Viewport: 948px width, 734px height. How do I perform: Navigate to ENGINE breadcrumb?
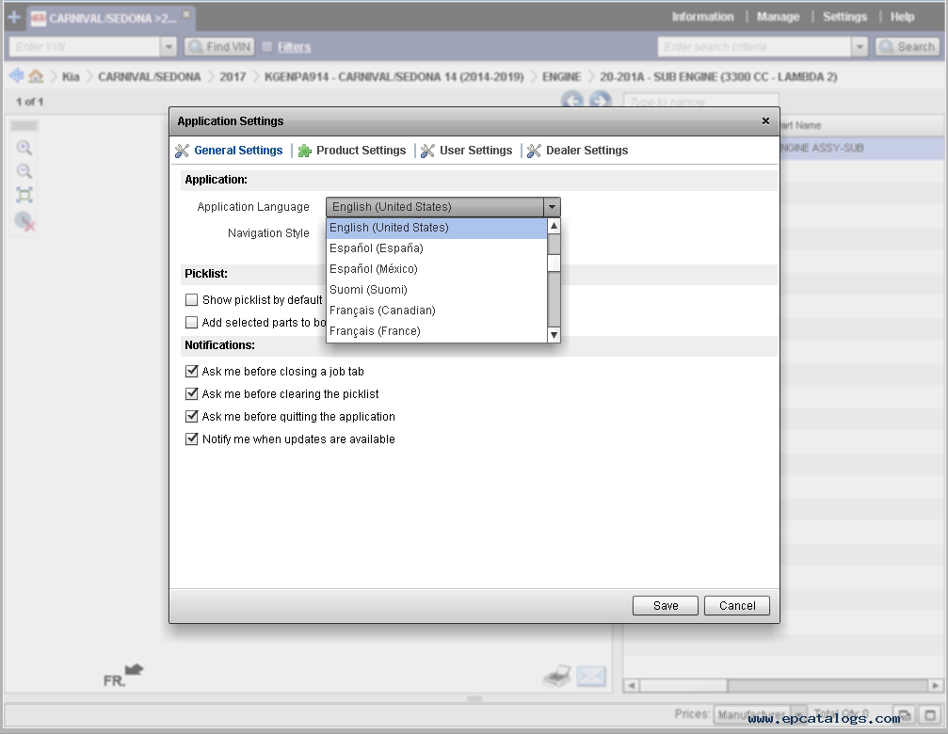pos(561,77)
